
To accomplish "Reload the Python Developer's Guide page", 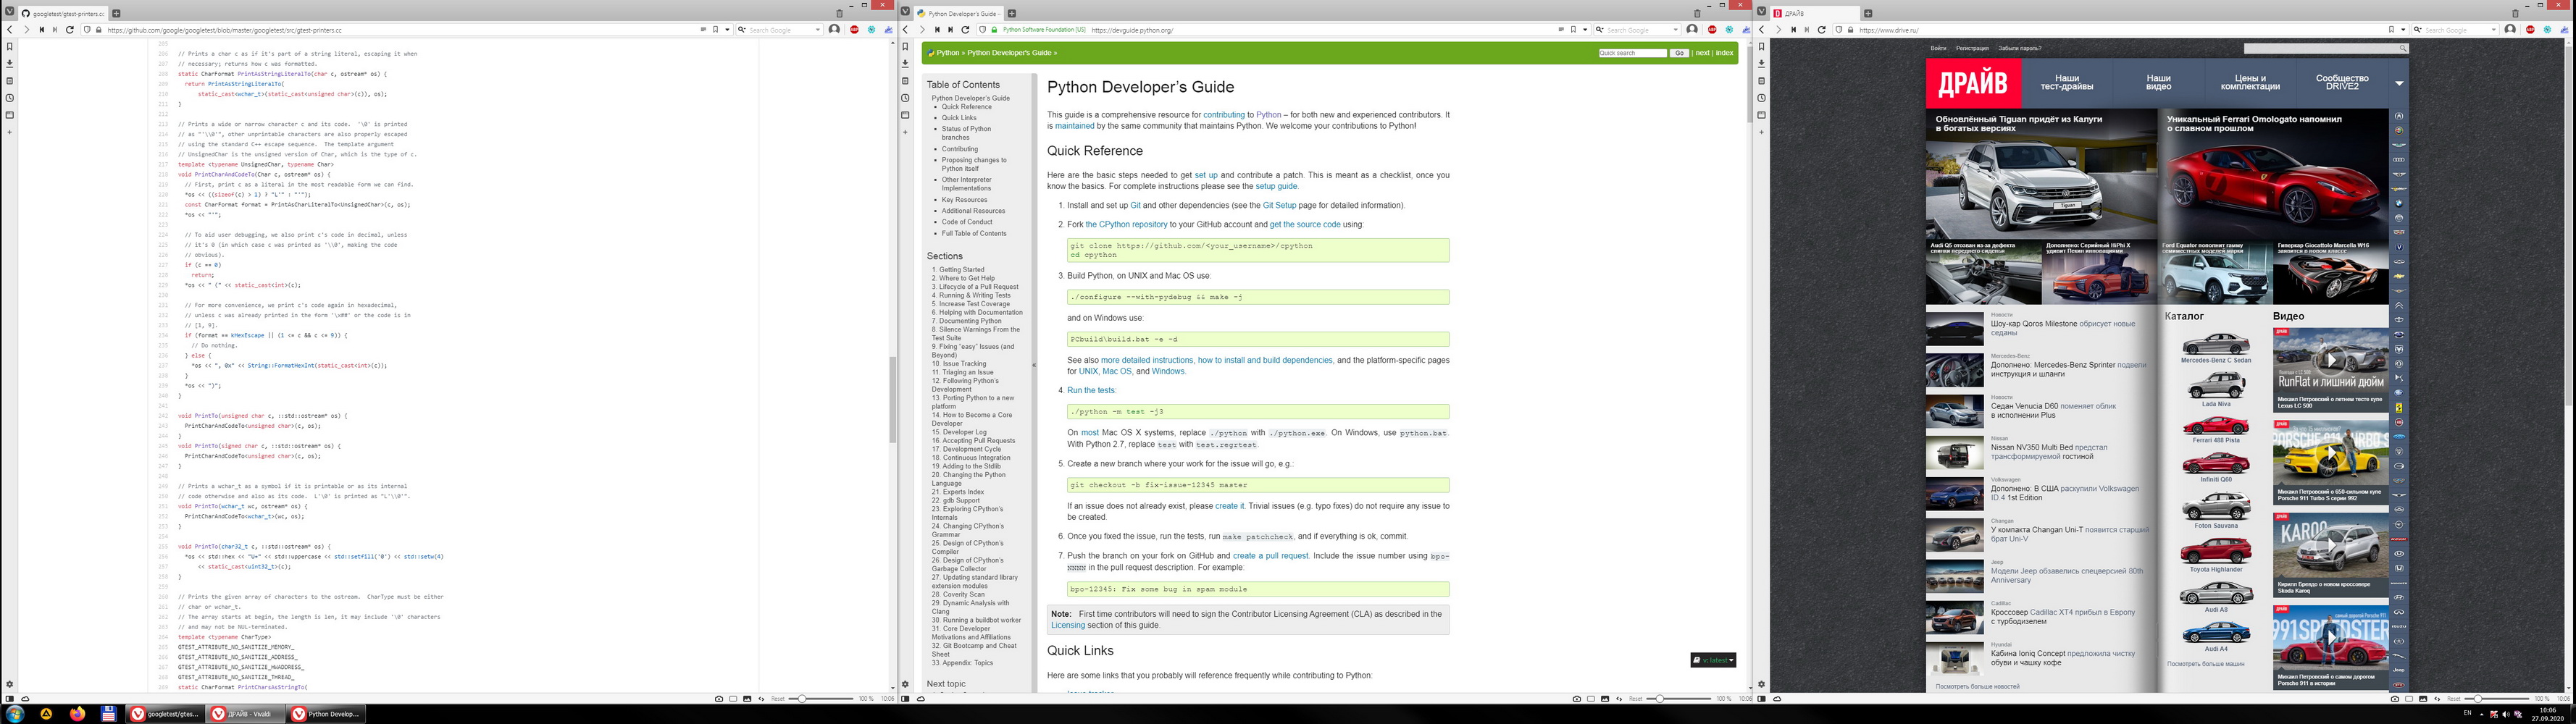I will point(966,30).
